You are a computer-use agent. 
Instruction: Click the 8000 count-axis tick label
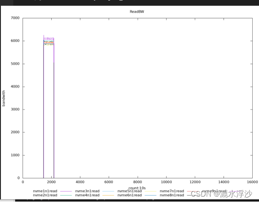point(138,182)
